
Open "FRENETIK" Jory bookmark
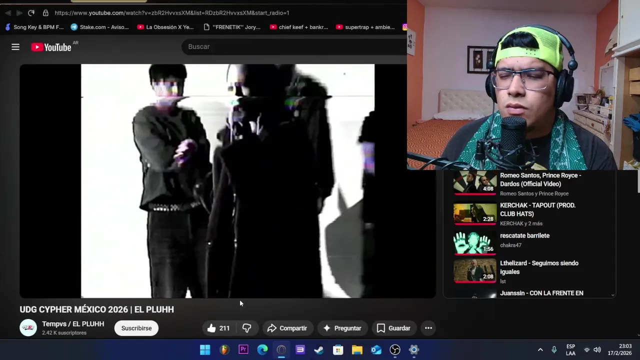coord(232,27)
